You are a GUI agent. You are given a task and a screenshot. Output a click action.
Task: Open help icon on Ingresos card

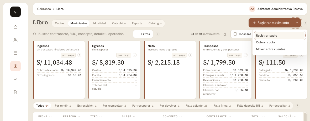click(x=79, y=55)
